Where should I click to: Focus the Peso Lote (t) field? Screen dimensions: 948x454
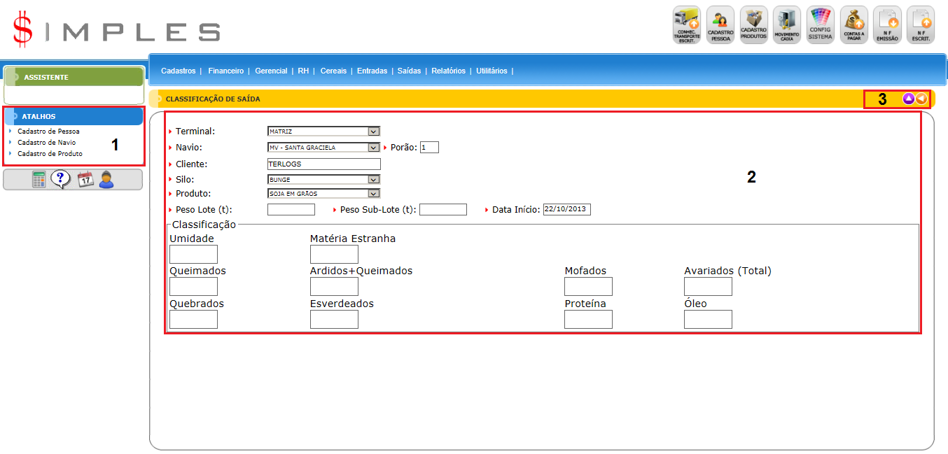pos(291,210)
